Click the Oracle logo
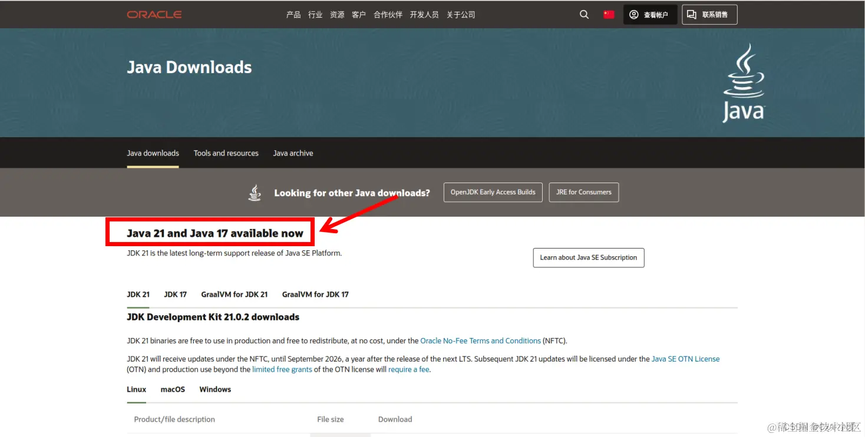The width and height of the screenshot is (865, 437). pos(154,15)
